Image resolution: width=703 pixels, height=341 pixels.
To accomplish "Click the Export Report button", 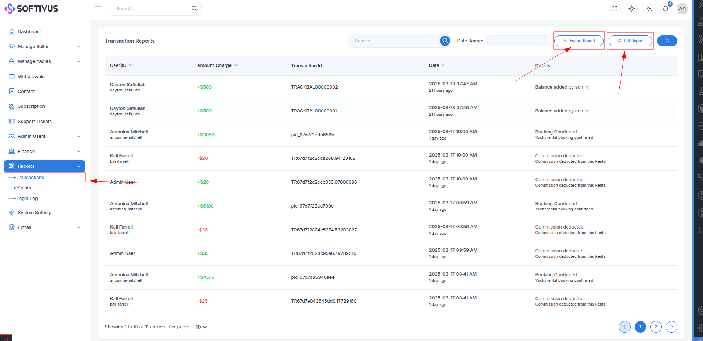I will pyautogui.click(x=579, y=41).
